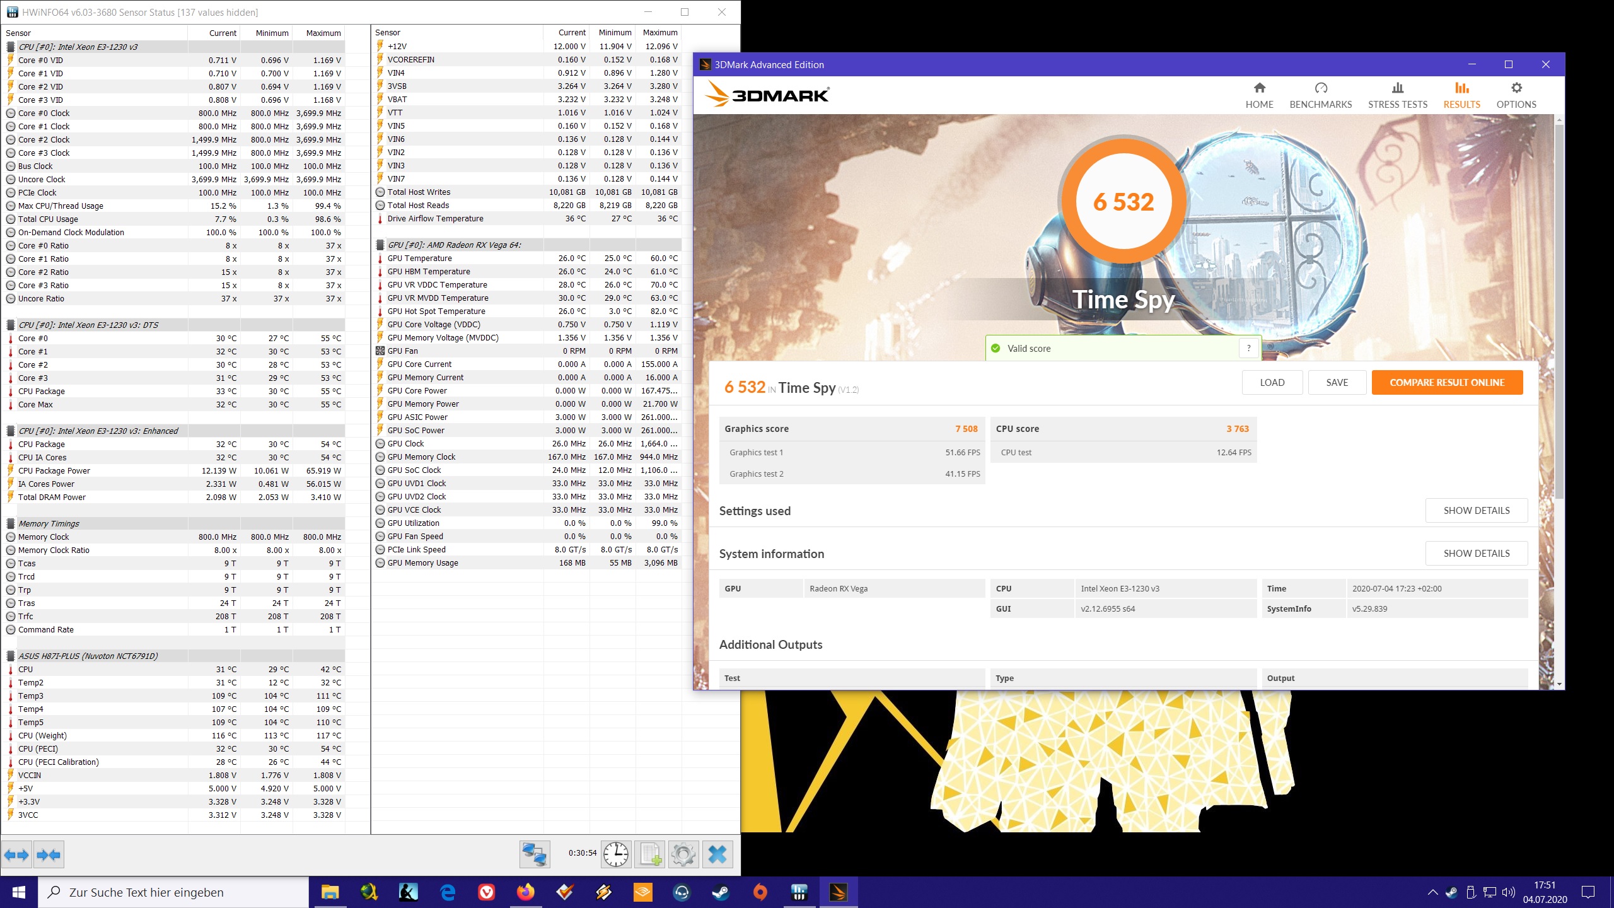Open remote sensor monitoring icon in HWiNFO
Viewport: 1614px width, 908px height.
(534, 854)
